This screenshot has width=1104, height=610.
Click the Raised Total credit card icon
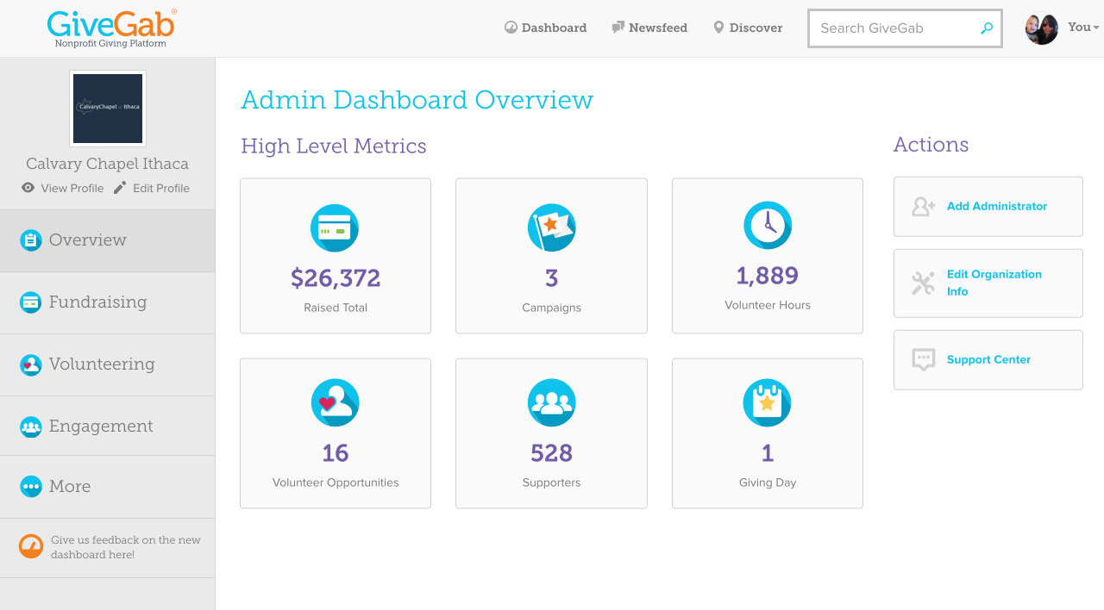pos(335,227)
